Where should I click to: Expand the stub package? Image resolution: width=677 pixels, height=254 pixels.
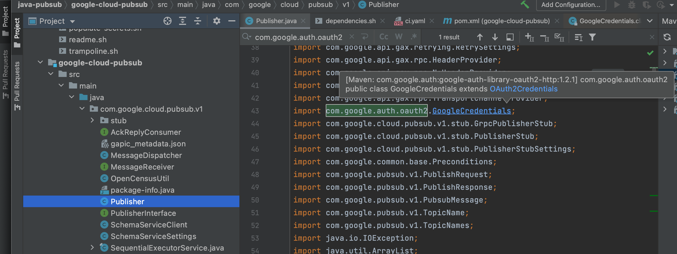click(92, 120)
